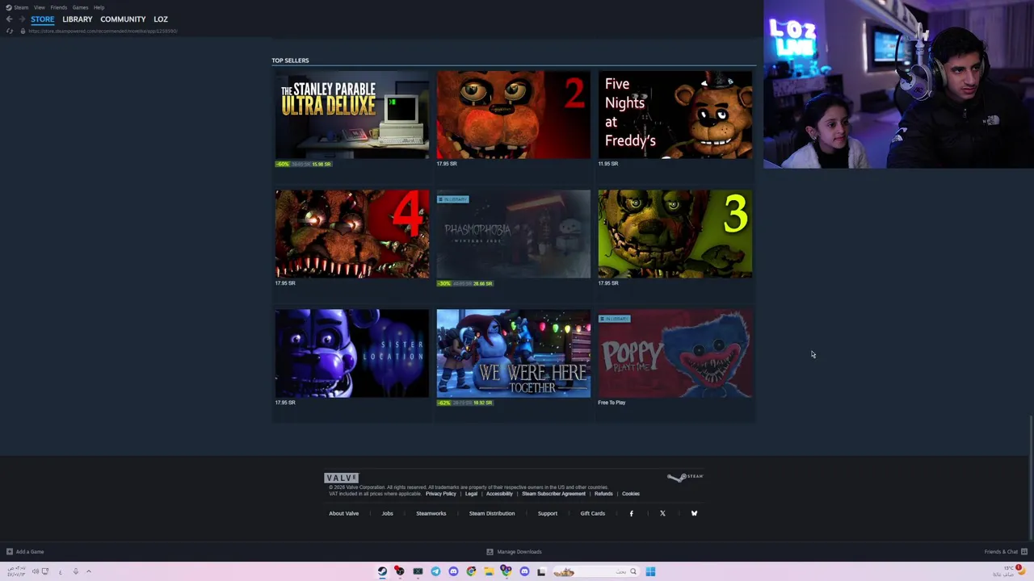Click the microphone icon in system tray
1034x581 pixels.
pyautogui.click(x=76, y=571)
